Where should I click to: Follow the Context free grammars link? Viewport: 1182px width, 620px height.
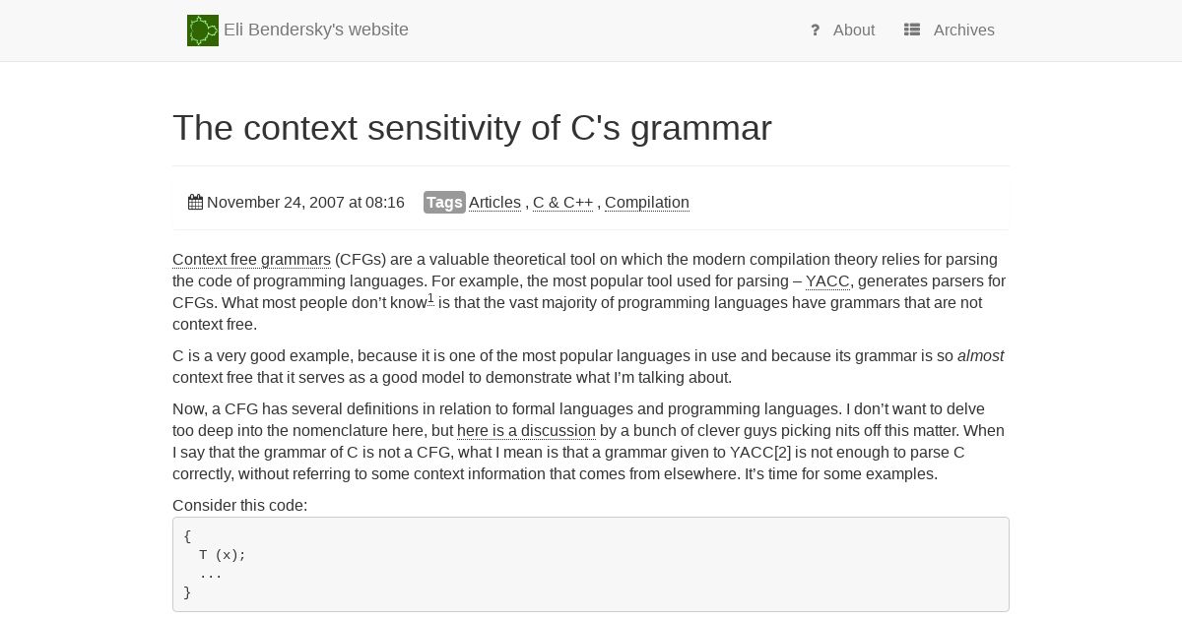tap(251, 260)
